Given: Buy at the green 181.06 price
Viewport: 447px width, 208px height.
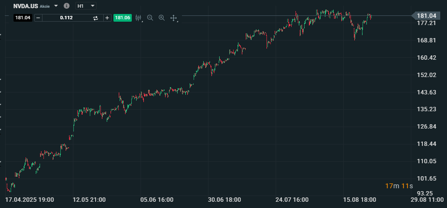Looking at the screenshot, I should 123,18.
